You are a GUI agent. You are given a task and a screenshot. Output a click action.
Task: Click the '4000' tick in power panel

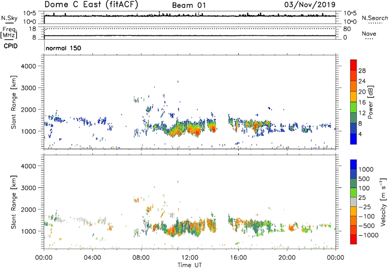pos(29,66)
